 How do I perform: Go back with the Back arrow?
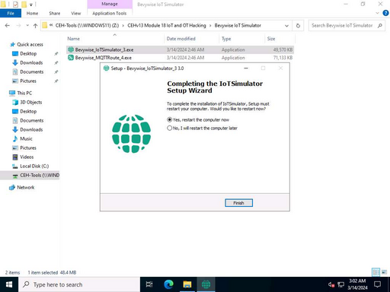(x=8, y=25)
